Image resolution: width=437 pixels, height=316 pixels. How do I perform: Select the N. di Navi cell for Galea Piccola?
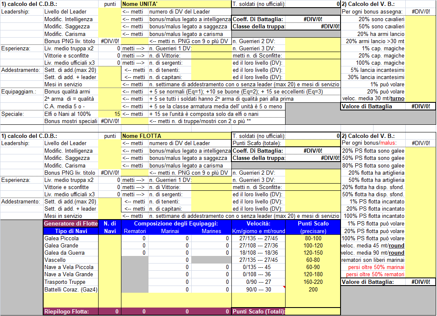pos(110,238)
